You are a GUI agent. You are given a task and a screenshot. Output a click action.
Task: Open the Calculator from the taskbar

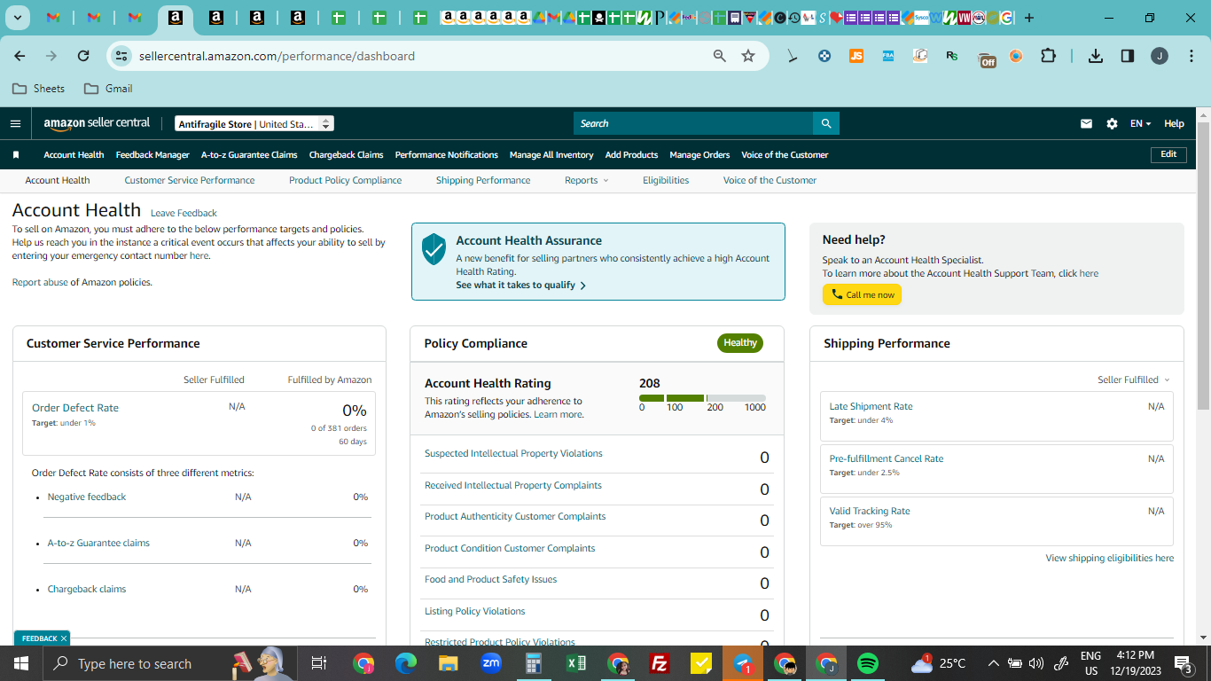click(x=534, y=663)
